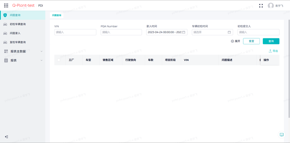Toggle the select-all table header checkbox
Viewport: 290px width, 143px height.
[x=59, y=60]
